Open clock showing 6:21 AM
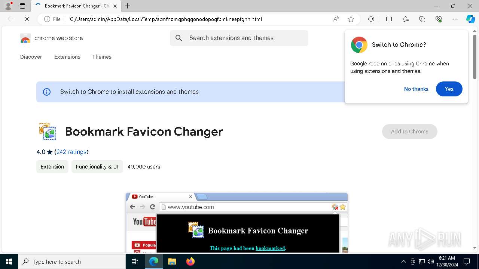The height and width of the screenshot is (269, 479). pyautogui.click(x=447, y=262)
